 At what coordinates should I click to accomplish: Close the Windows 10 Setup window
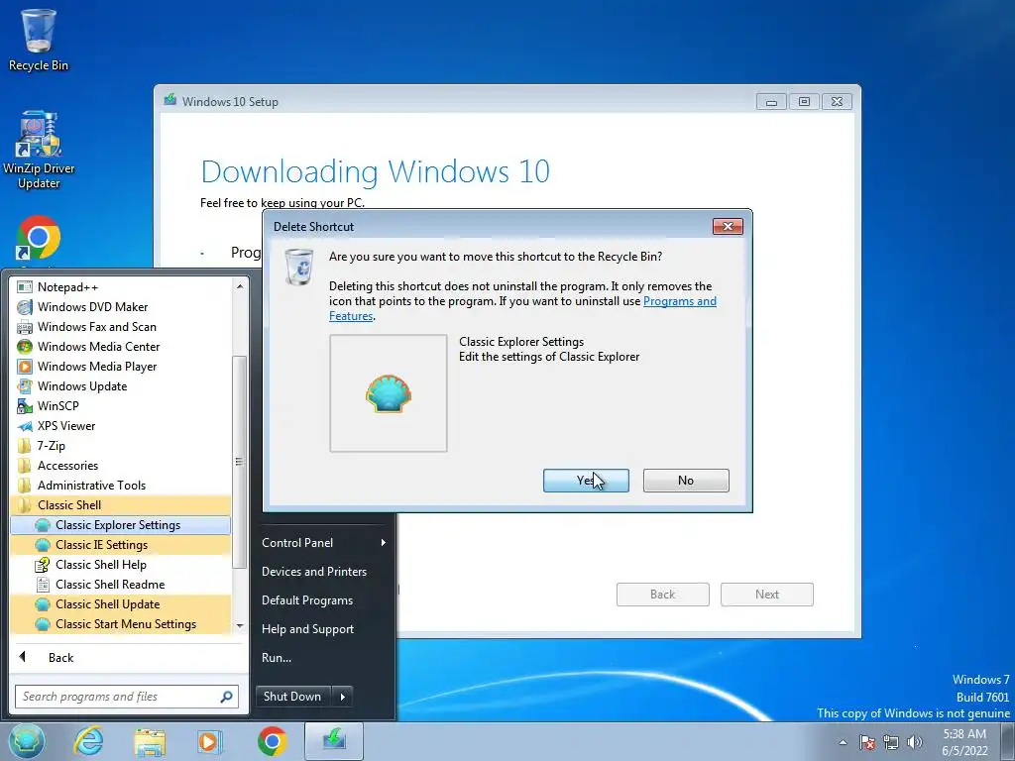(837, 102)
